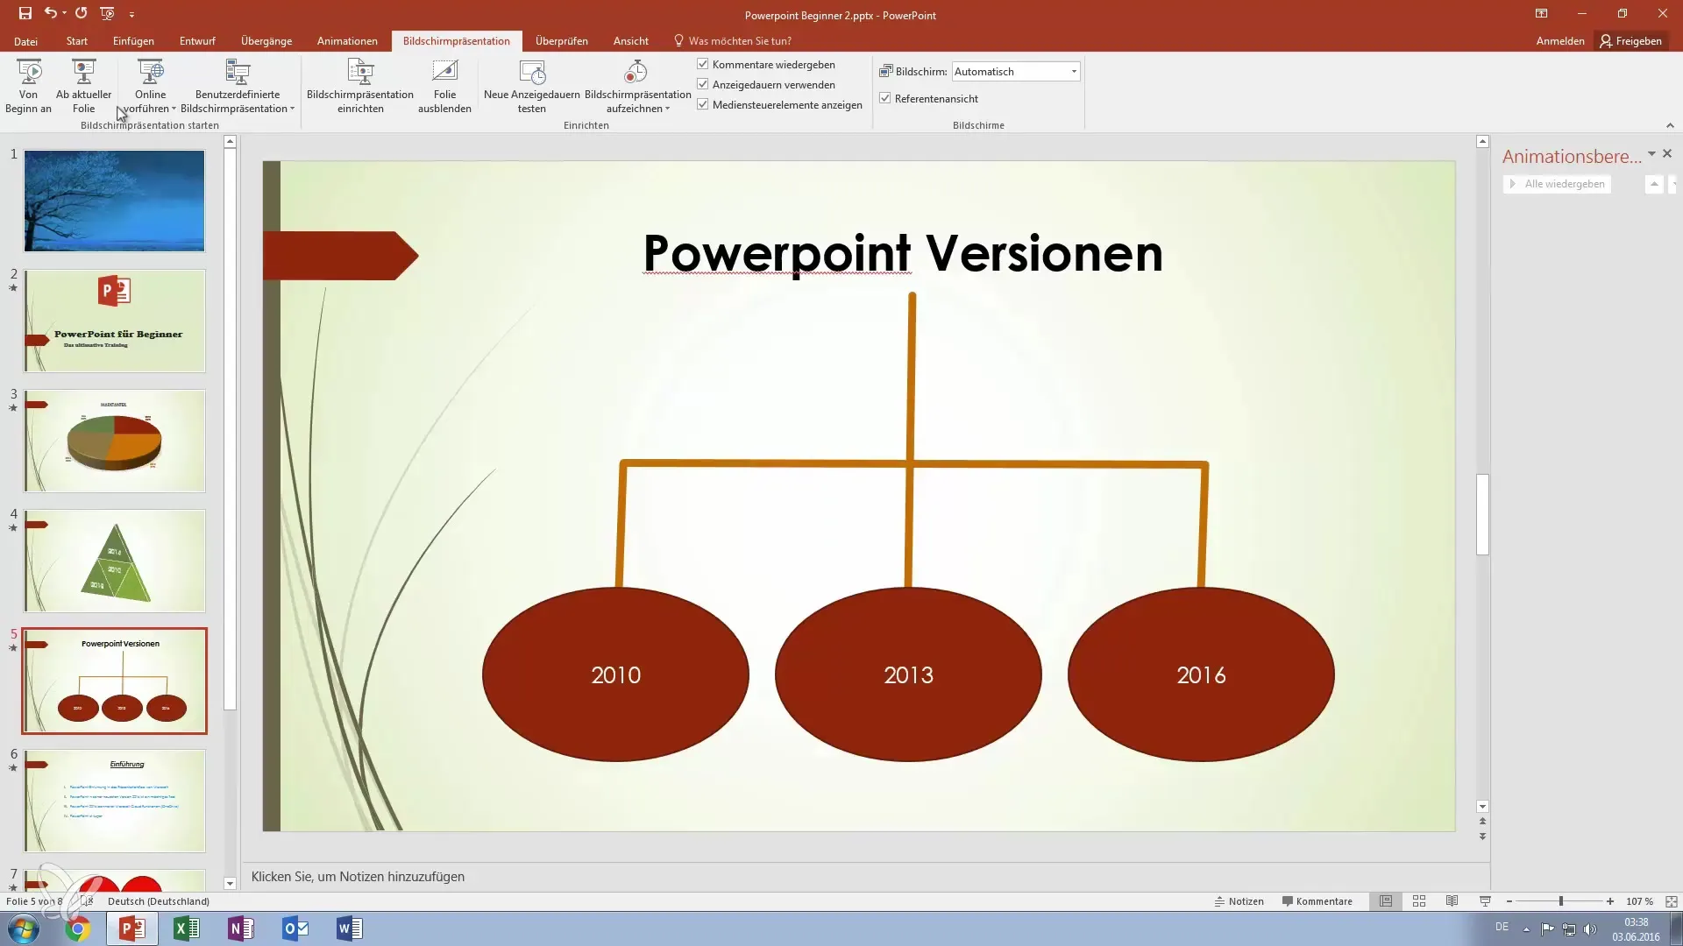Toggle Notizen in status bar
The image size is (1683, 946).
click(x=1239, y=901)
